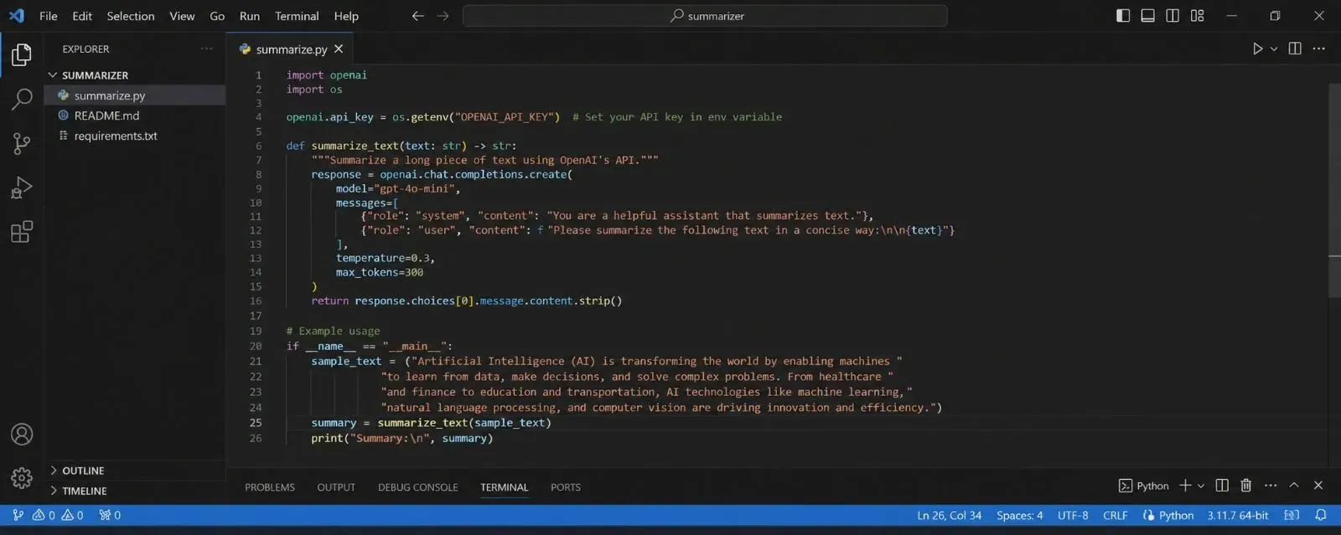Select the summarize.py editor tab
The height and width of the screenshot is (535, 1341).
pyautogui.click(x=291, y=49)
